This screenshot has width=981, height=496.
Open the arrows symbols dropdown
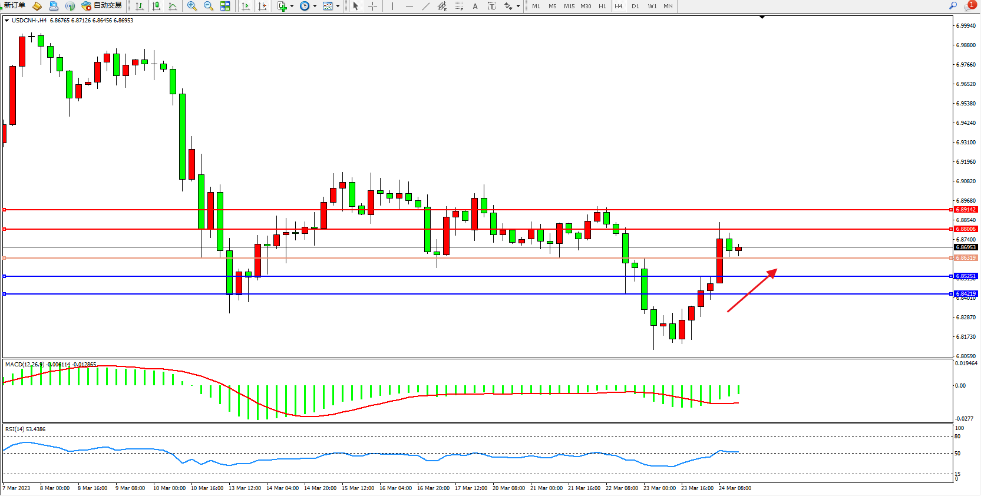[518, 6]
